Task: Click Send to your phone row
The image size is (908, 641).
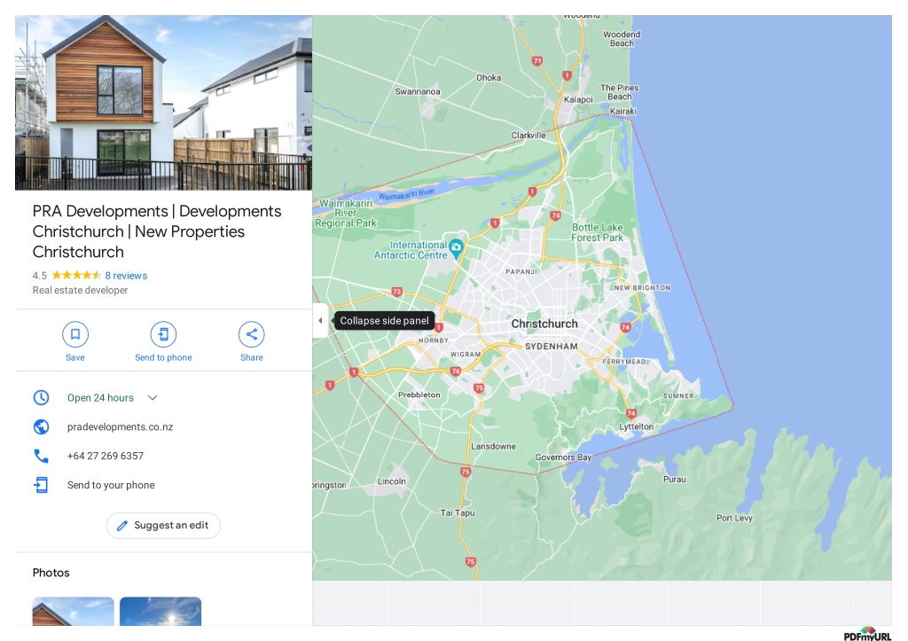Action: click(x=163, y=485)
